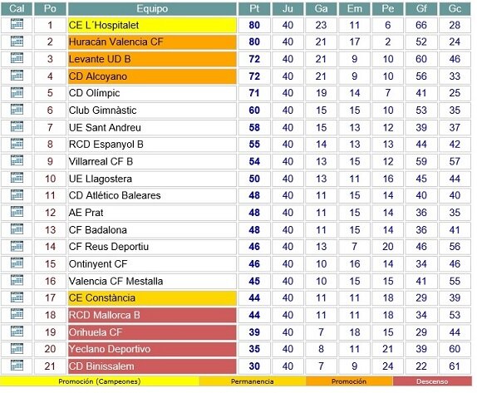
Task: Click the yellow Promoción (Campeones) legend
Action: click(100, 381)
